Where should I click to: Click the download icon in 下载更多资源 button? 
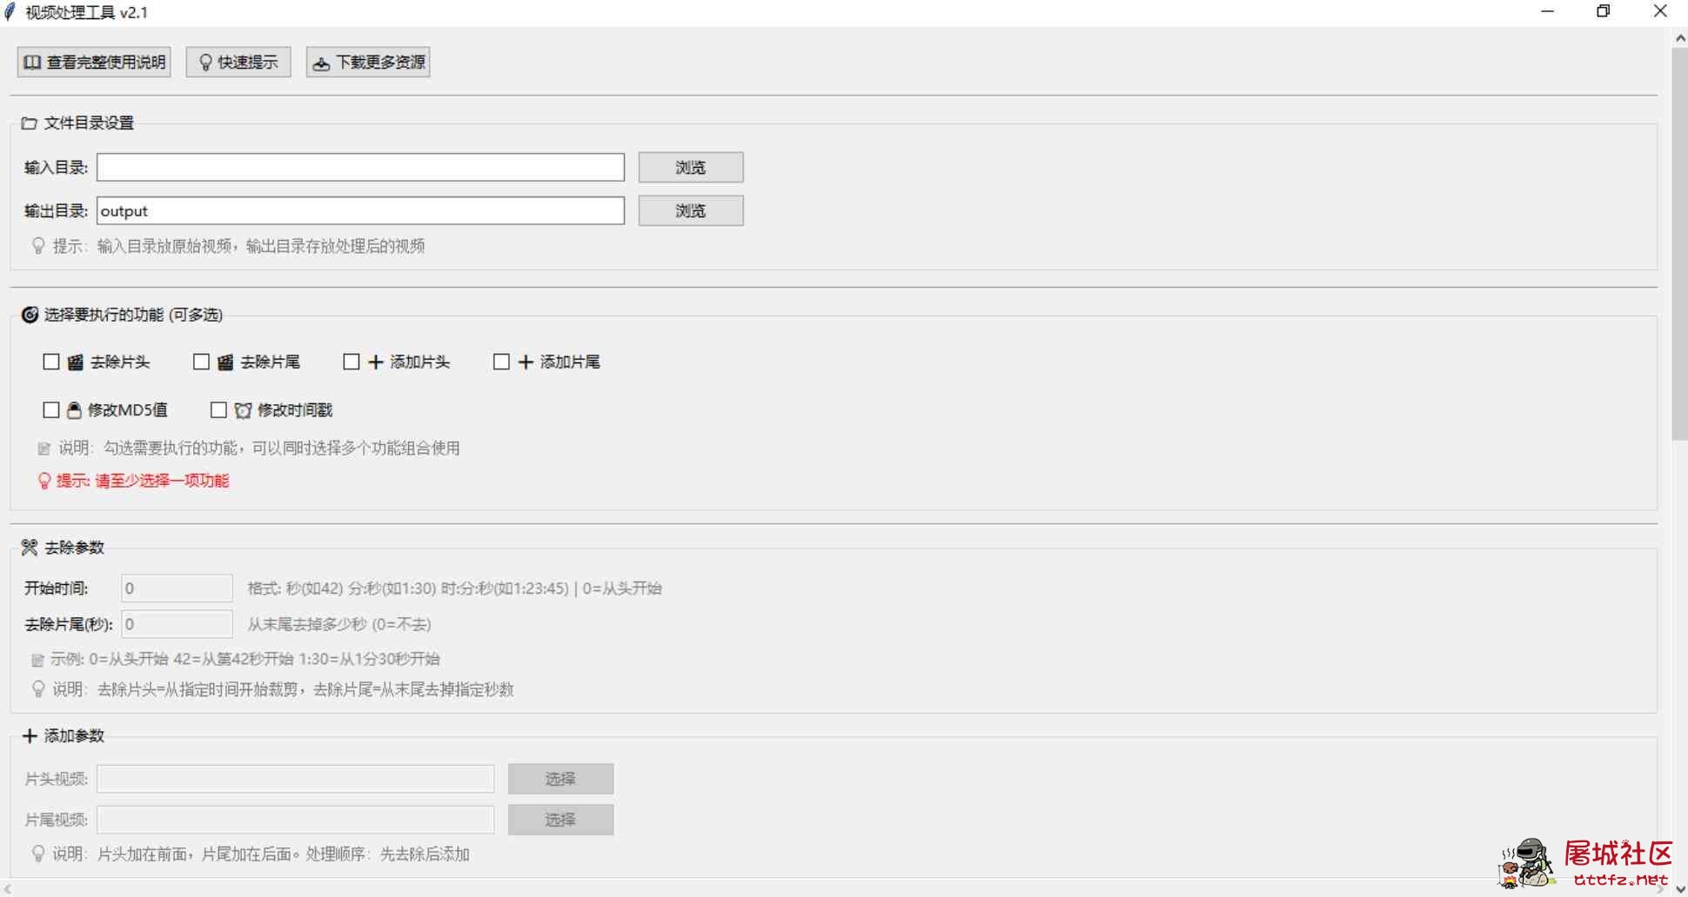coord(321,63)
